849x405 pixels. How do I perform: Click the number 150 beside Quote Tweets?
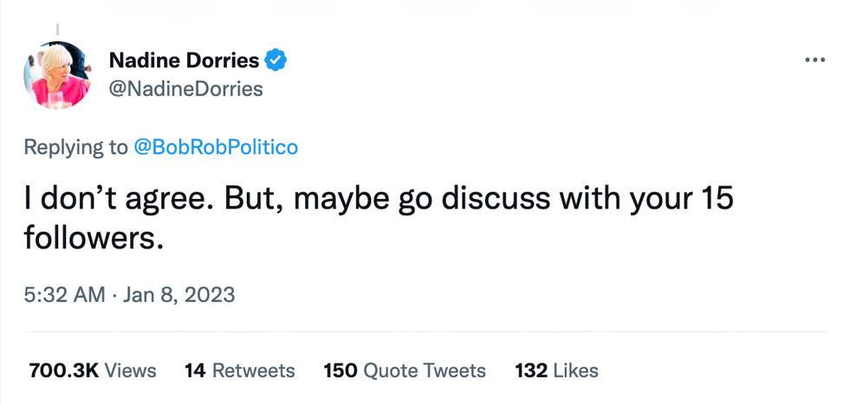340,371
